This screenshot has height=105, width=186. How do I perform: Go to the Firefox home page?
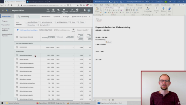point(12,5)
